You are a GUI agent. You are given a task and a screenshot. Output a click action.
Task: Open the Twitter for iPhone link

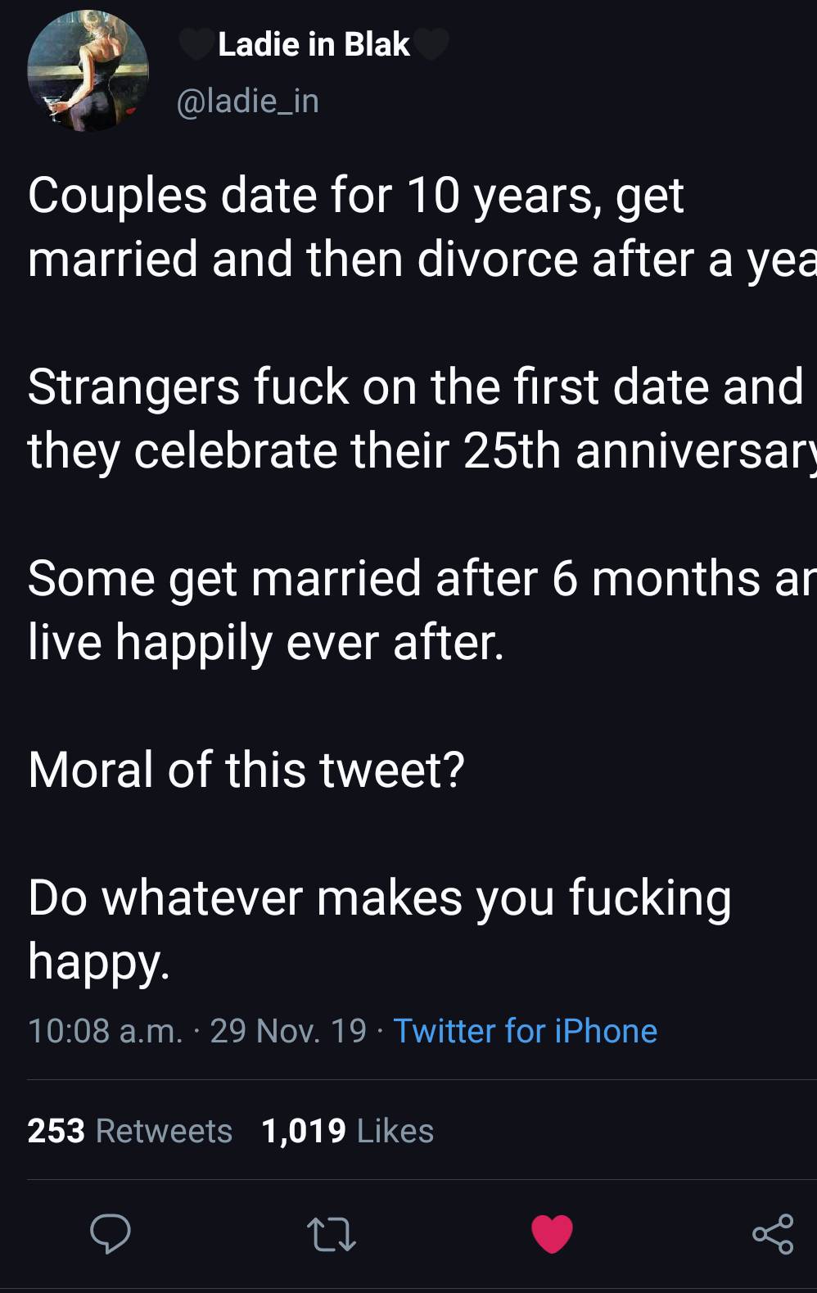525,1030
